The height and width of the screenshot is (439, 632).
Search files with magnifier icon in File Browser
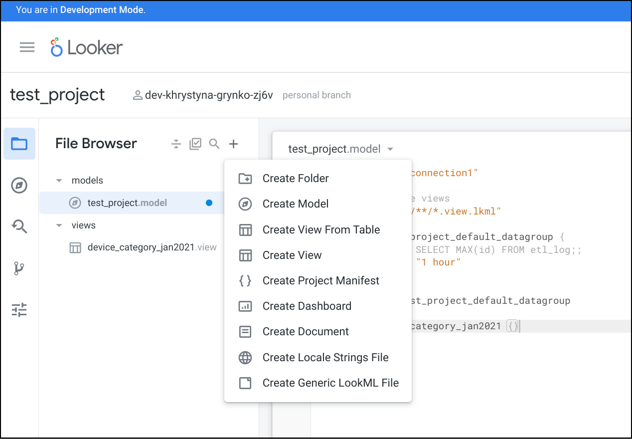[x=214, y=144]
